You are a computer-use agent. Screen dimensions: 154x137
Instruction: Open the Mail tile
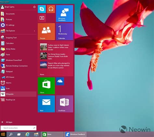coord(46,104)
